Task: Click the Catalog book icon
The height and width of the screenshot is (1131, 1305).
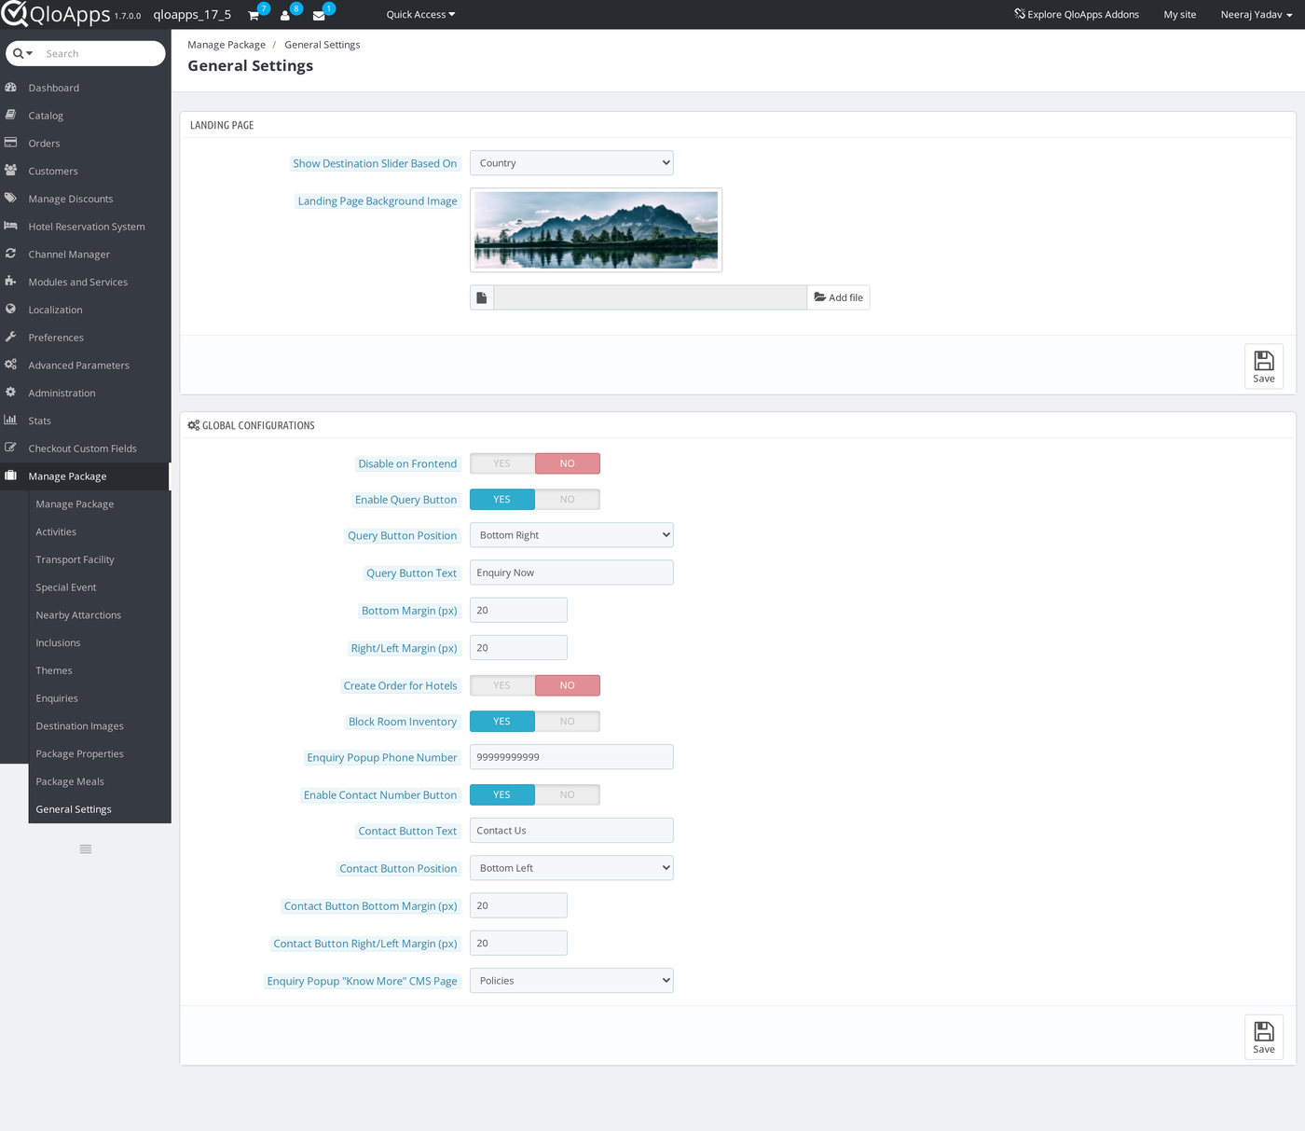Action: coord(11,115)
